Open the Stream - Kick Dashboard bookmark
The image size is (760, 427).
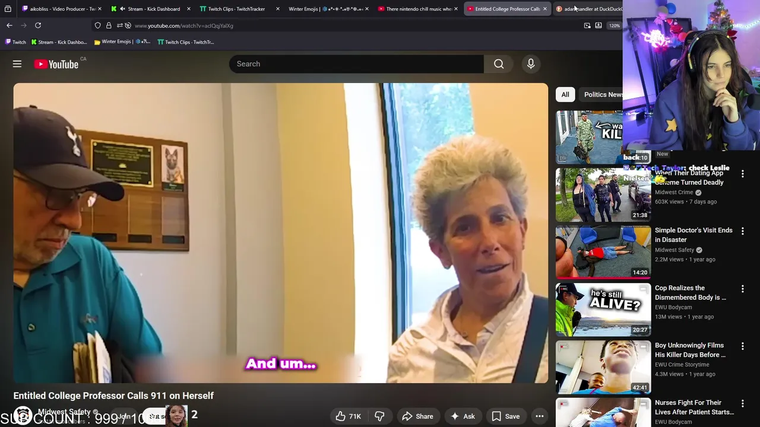tap(58, 42)
